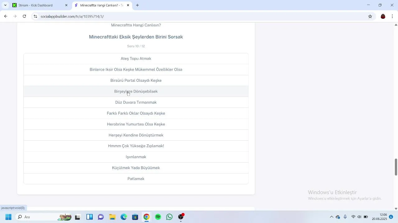Close the Minecraftta Hangi Canlısın tab
The width and height of the screenshot is (398, 223).
pos(128,5)
